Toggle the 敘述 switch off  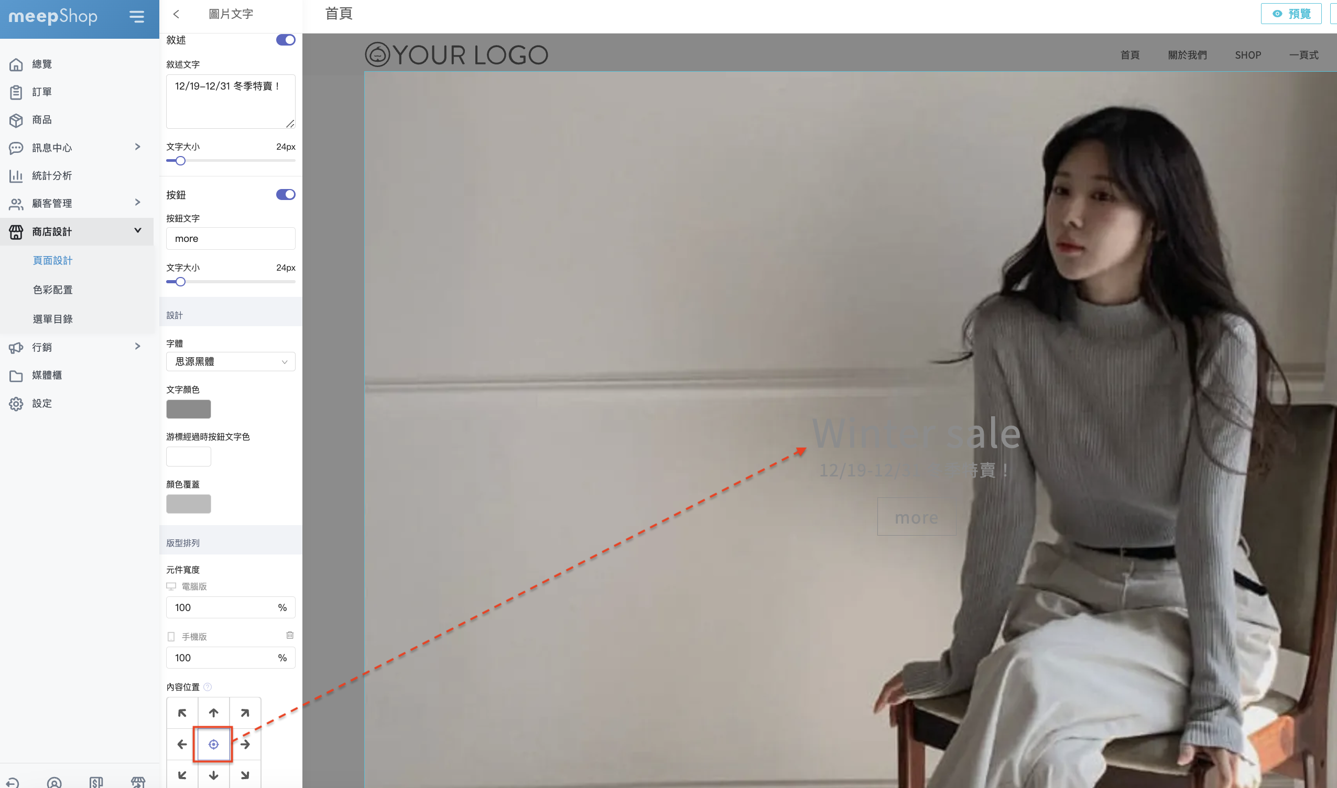click(285, 40)
